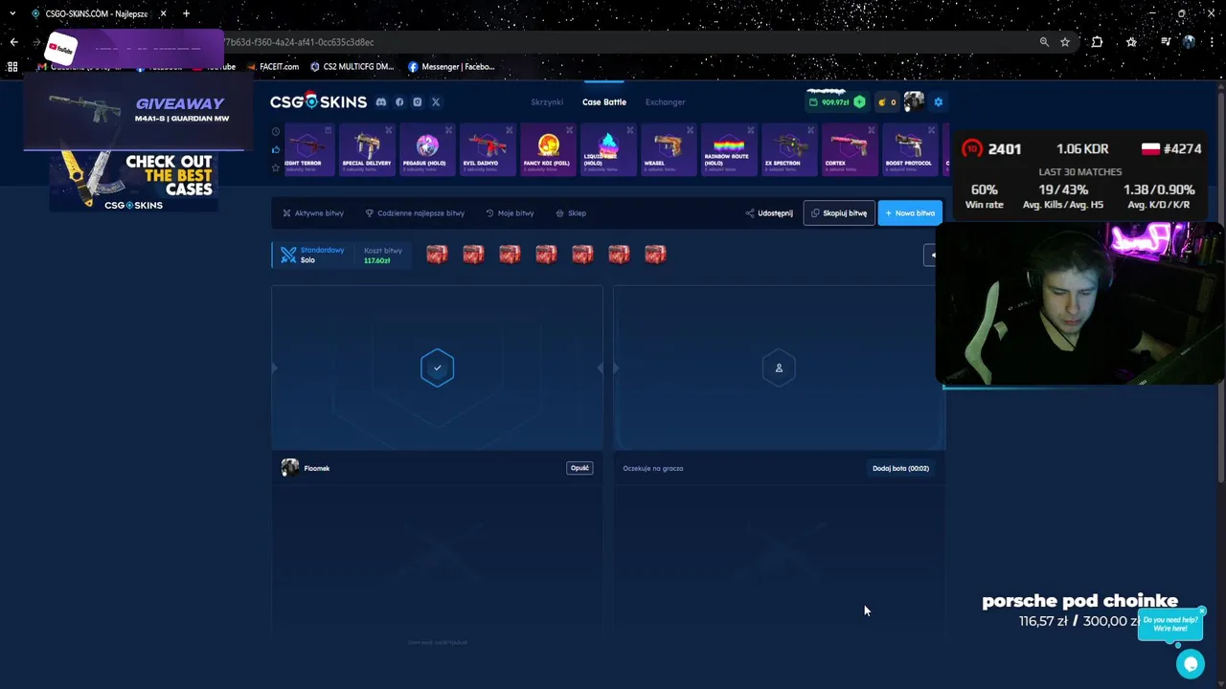Image resolution: width=1226 pixels, height=689 pixels.
Task: Open the bookmarks bar apps grid icon
Action: pyautogui.click(x=12, y=67)
